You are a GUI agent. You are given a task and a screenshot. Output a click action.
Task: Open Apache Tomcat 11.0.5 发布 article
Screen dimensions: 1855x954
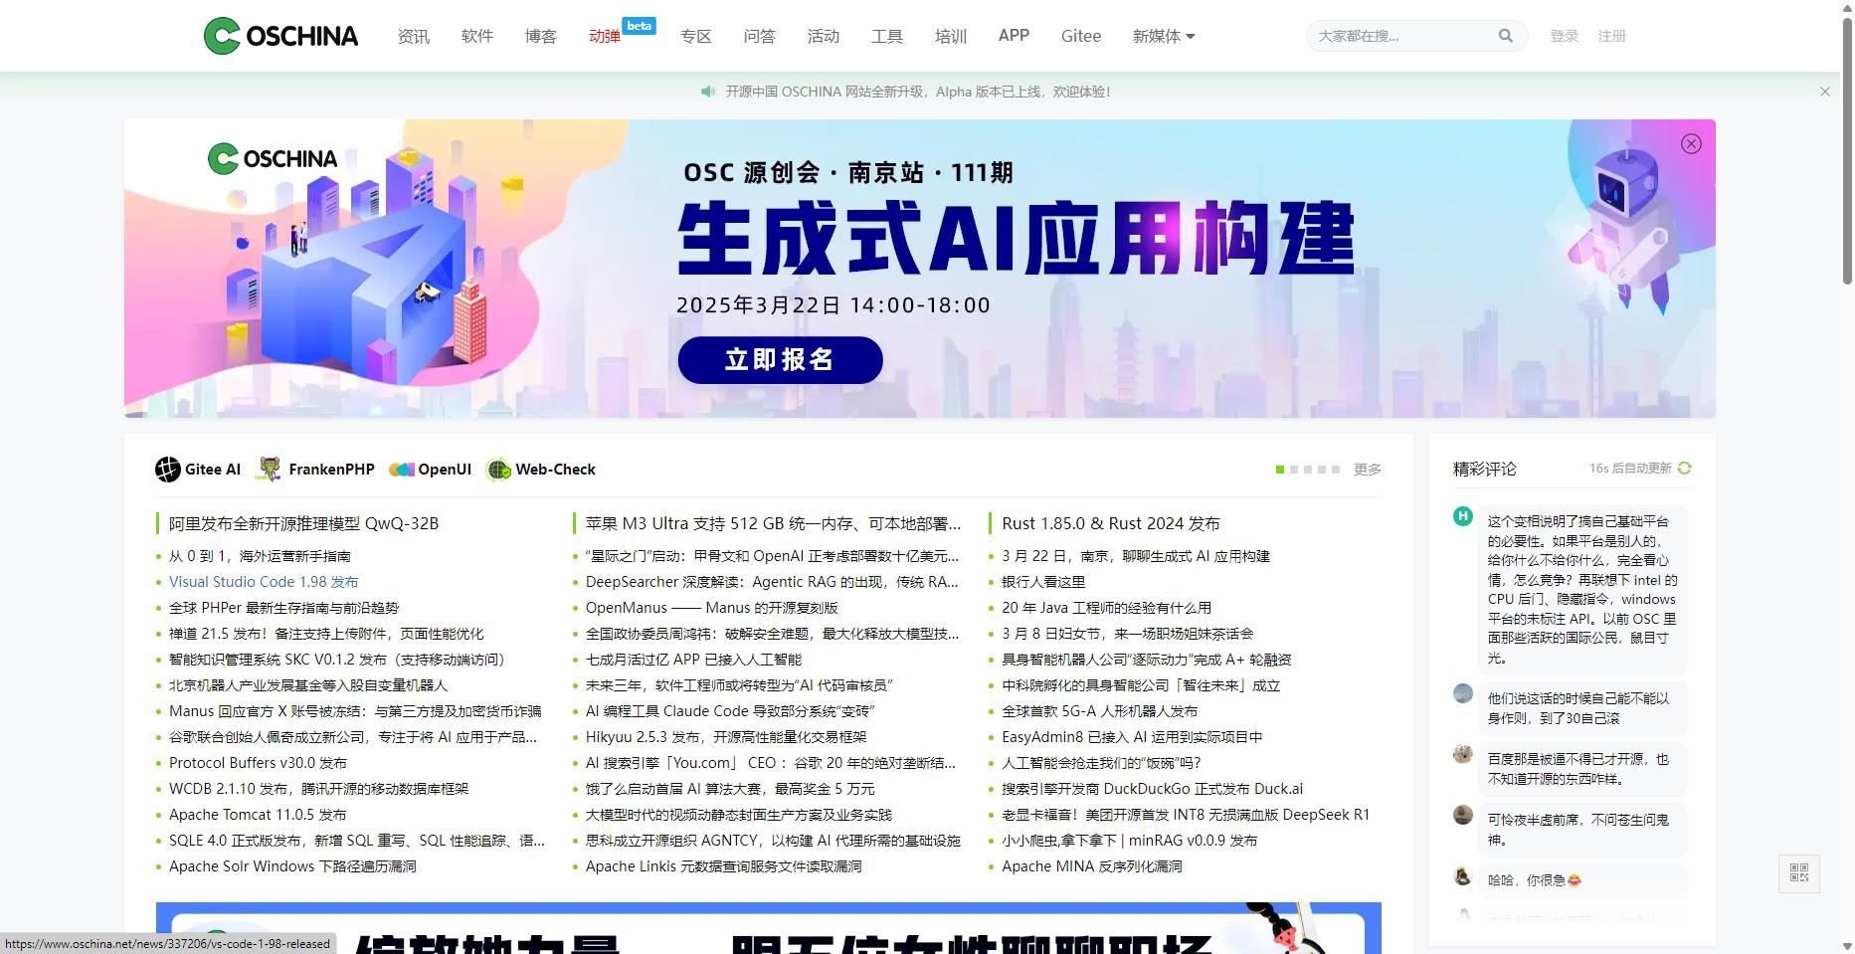(258, 815)
